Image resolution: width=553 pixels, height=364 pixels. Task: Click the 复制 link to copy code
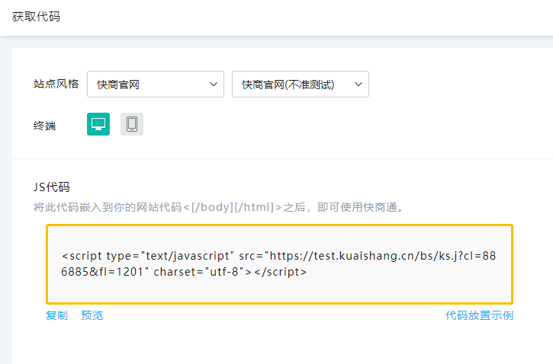point(56,315)
